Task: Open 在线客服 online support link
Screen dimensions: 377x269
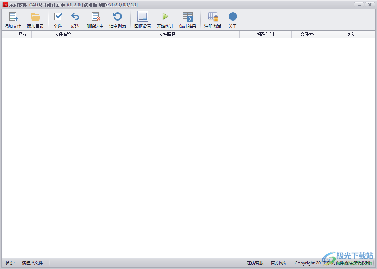Action: click(x=255, y=263)
